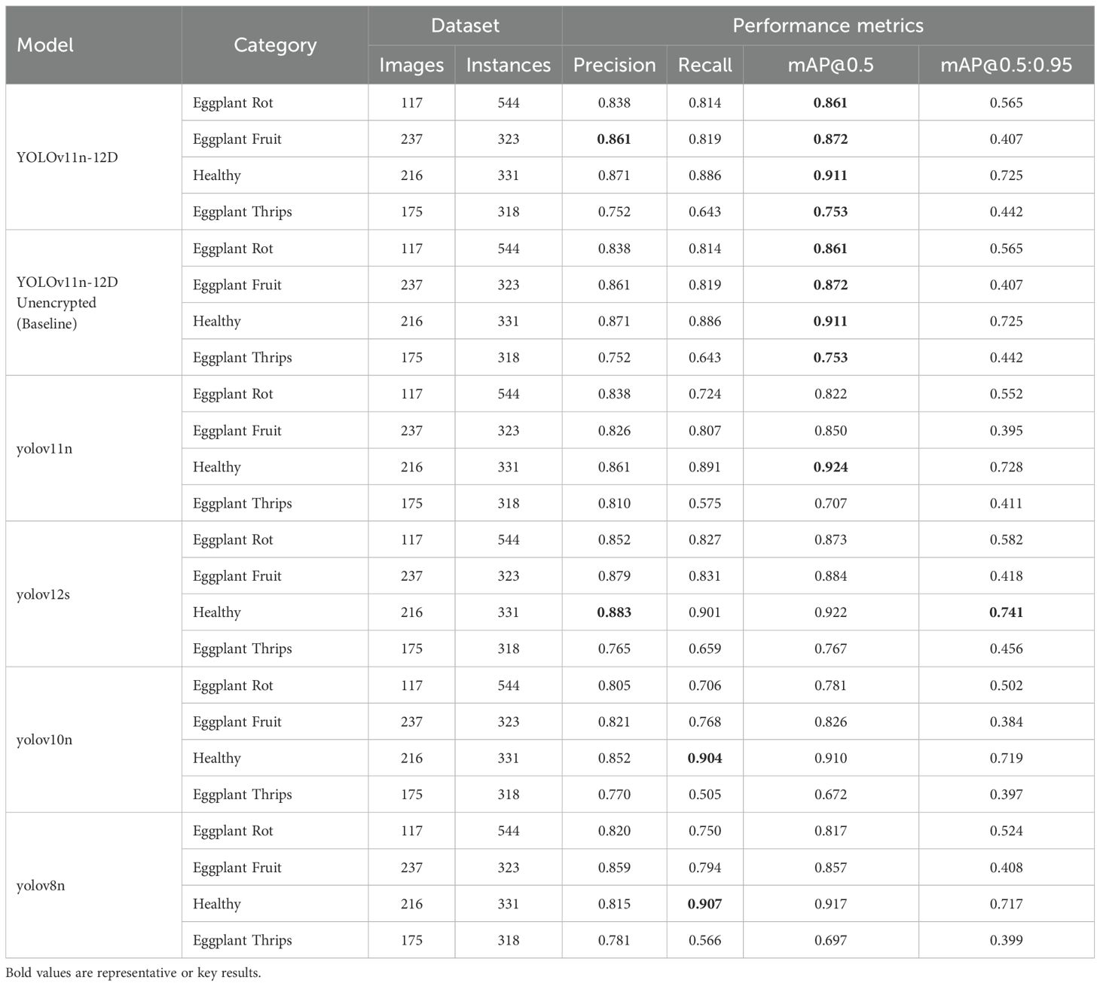1100x986 pixels.
Task: Select the mAP@0.5:0.95 column header
Action: pos(1006,65)
